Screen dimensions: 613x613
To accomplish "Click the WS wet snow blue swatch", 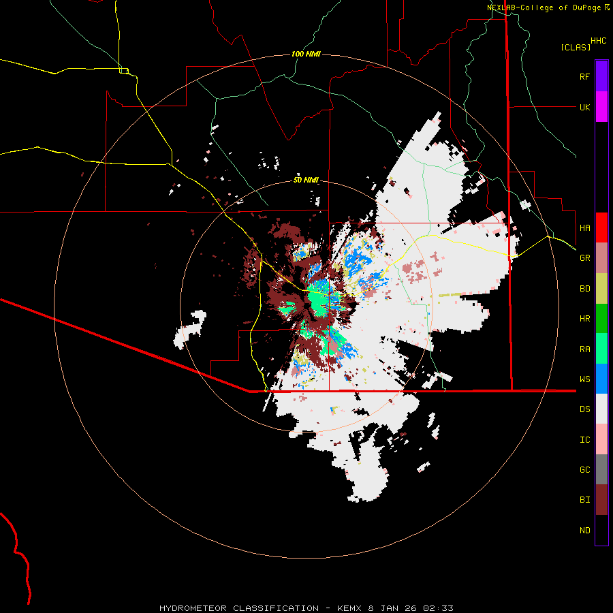I will (x=601, y=379).
